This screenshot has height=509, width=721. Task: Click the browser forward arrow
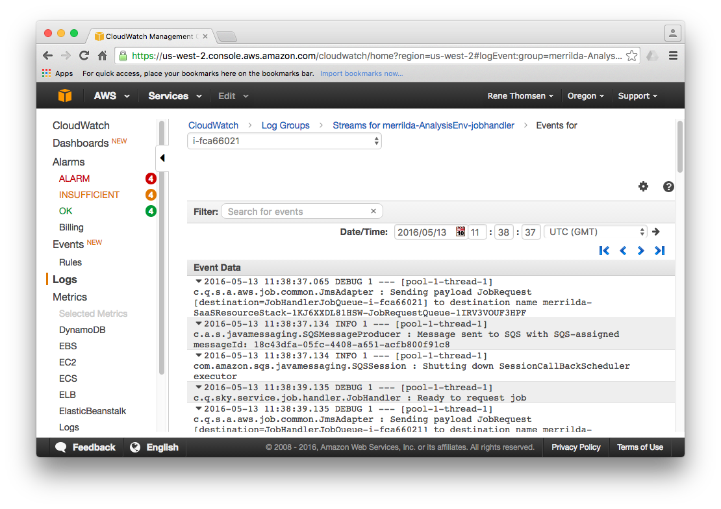[66, 56]
